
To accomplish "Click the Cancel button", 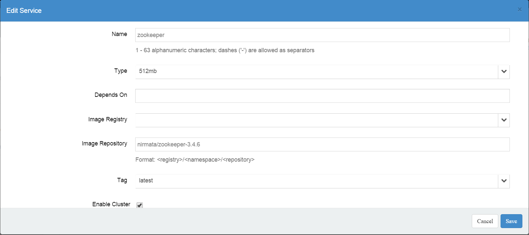I will pos(485,221).
